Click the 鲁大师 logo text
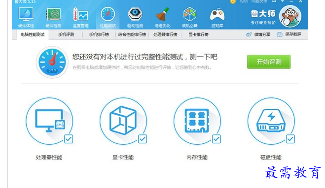Image resolution: width=325 pixels, height=188 pixels. coord(263,14)
